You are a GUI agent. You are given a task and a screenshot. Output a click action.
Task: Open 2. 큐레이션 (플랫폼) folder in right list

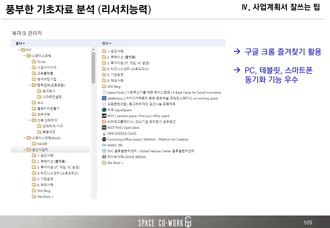point(119,57)
